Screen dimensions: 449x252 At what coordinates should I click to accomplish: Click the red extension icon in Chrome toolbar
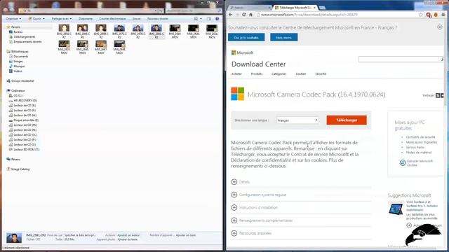[429, 15]
